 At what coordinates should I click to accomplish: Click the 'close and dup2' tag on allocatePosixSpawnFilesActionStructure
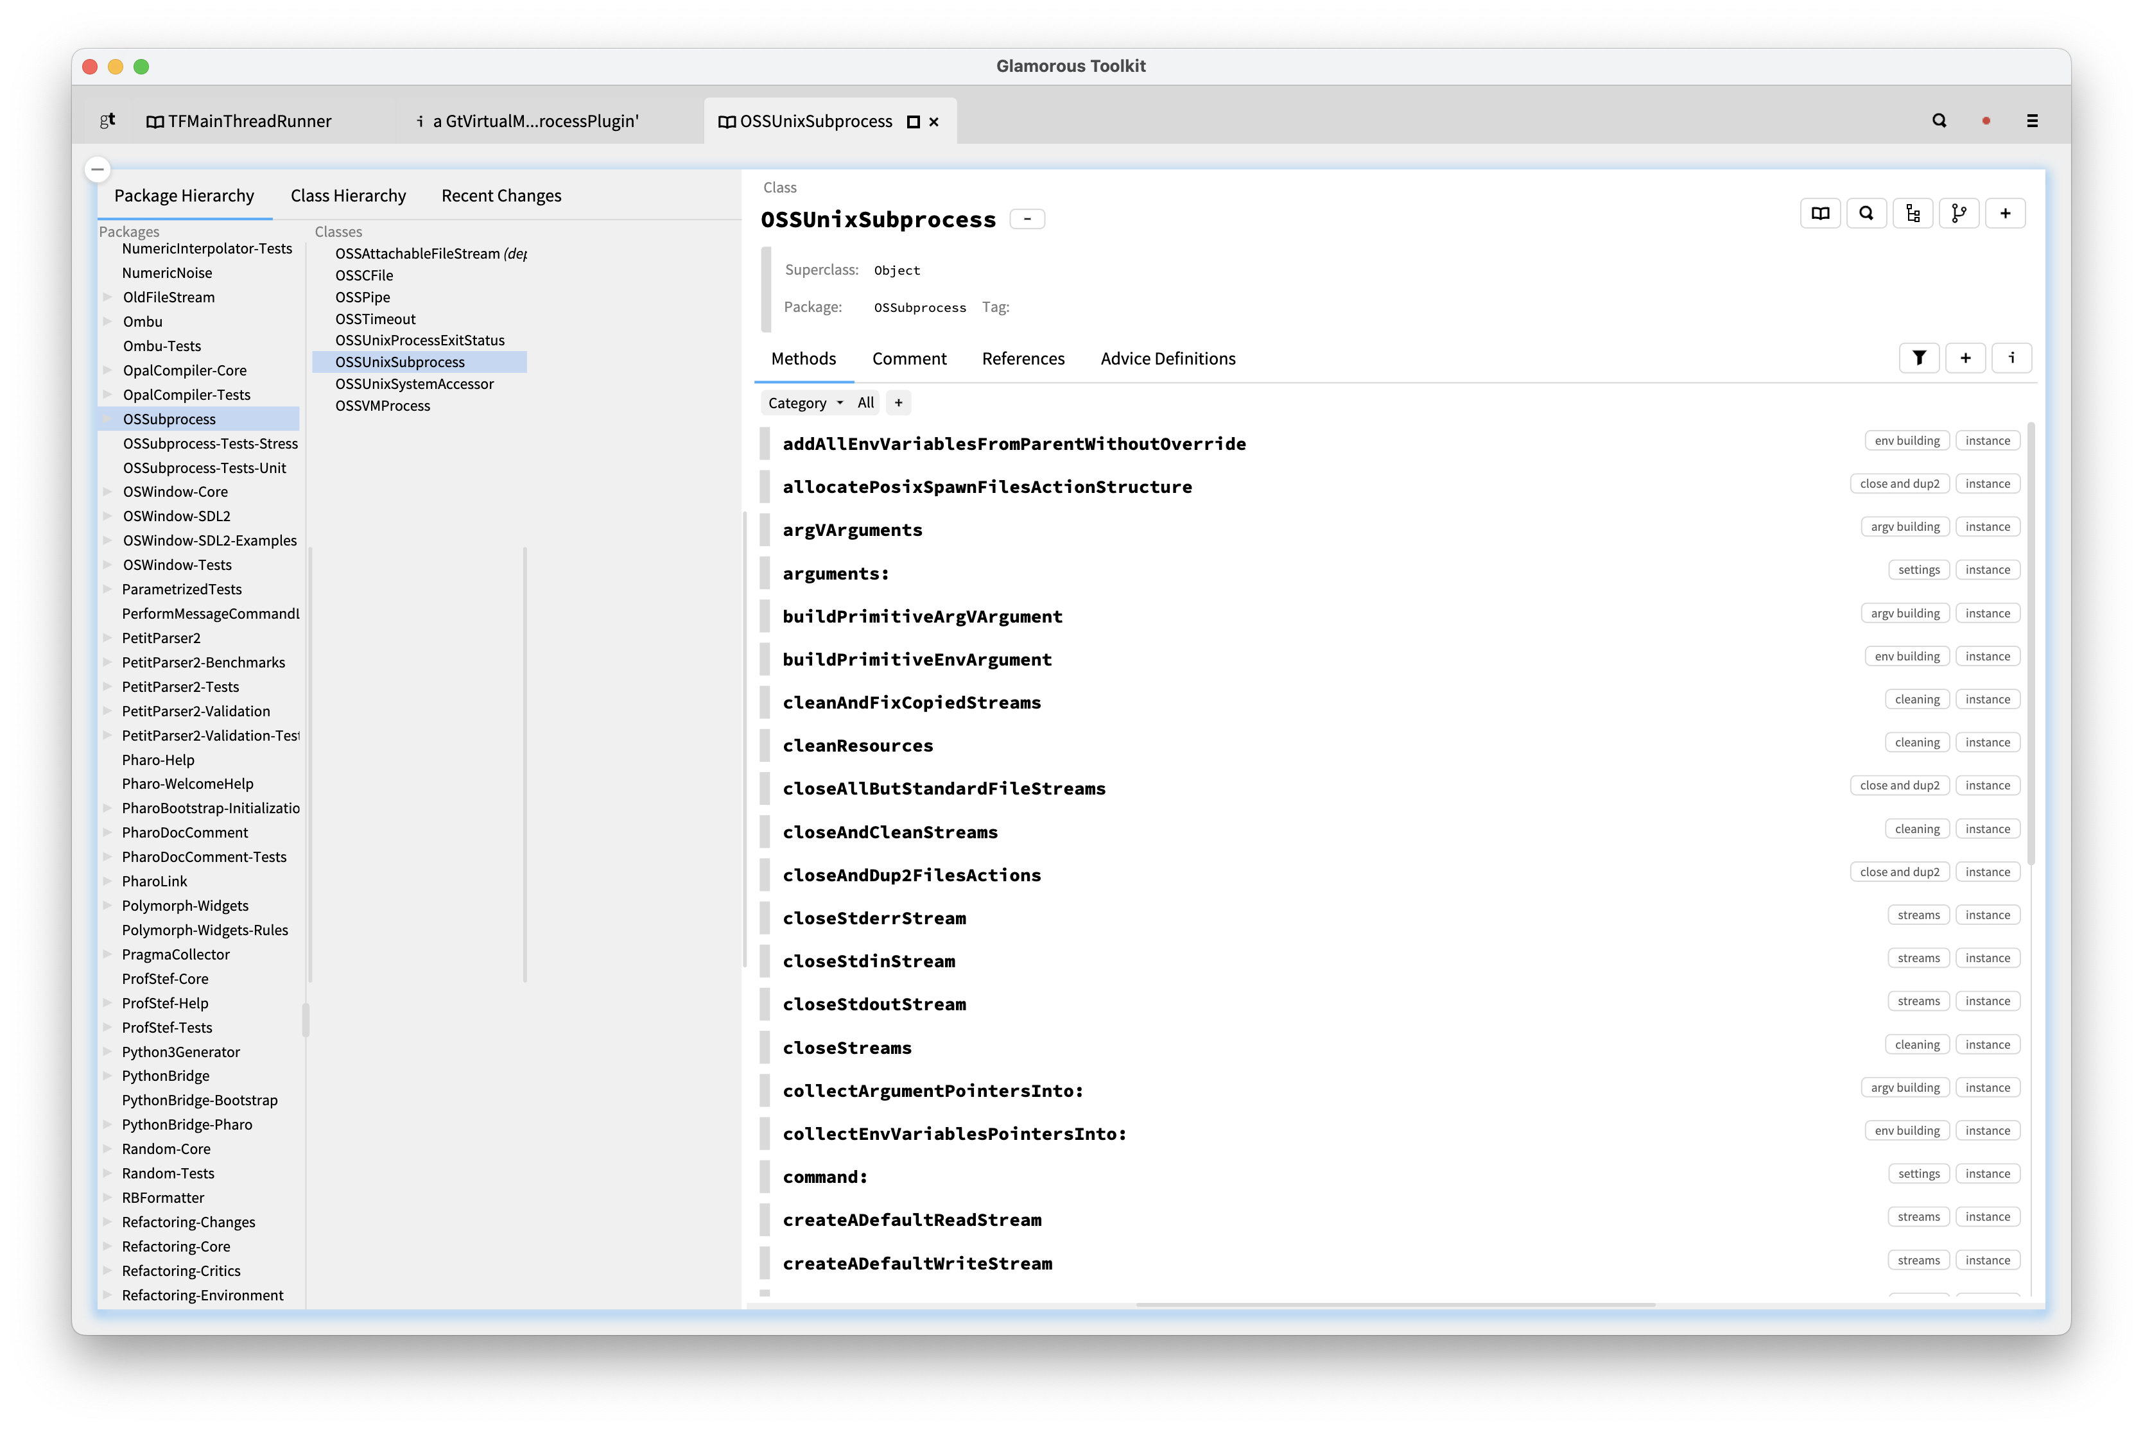[x=1900, y=485]
